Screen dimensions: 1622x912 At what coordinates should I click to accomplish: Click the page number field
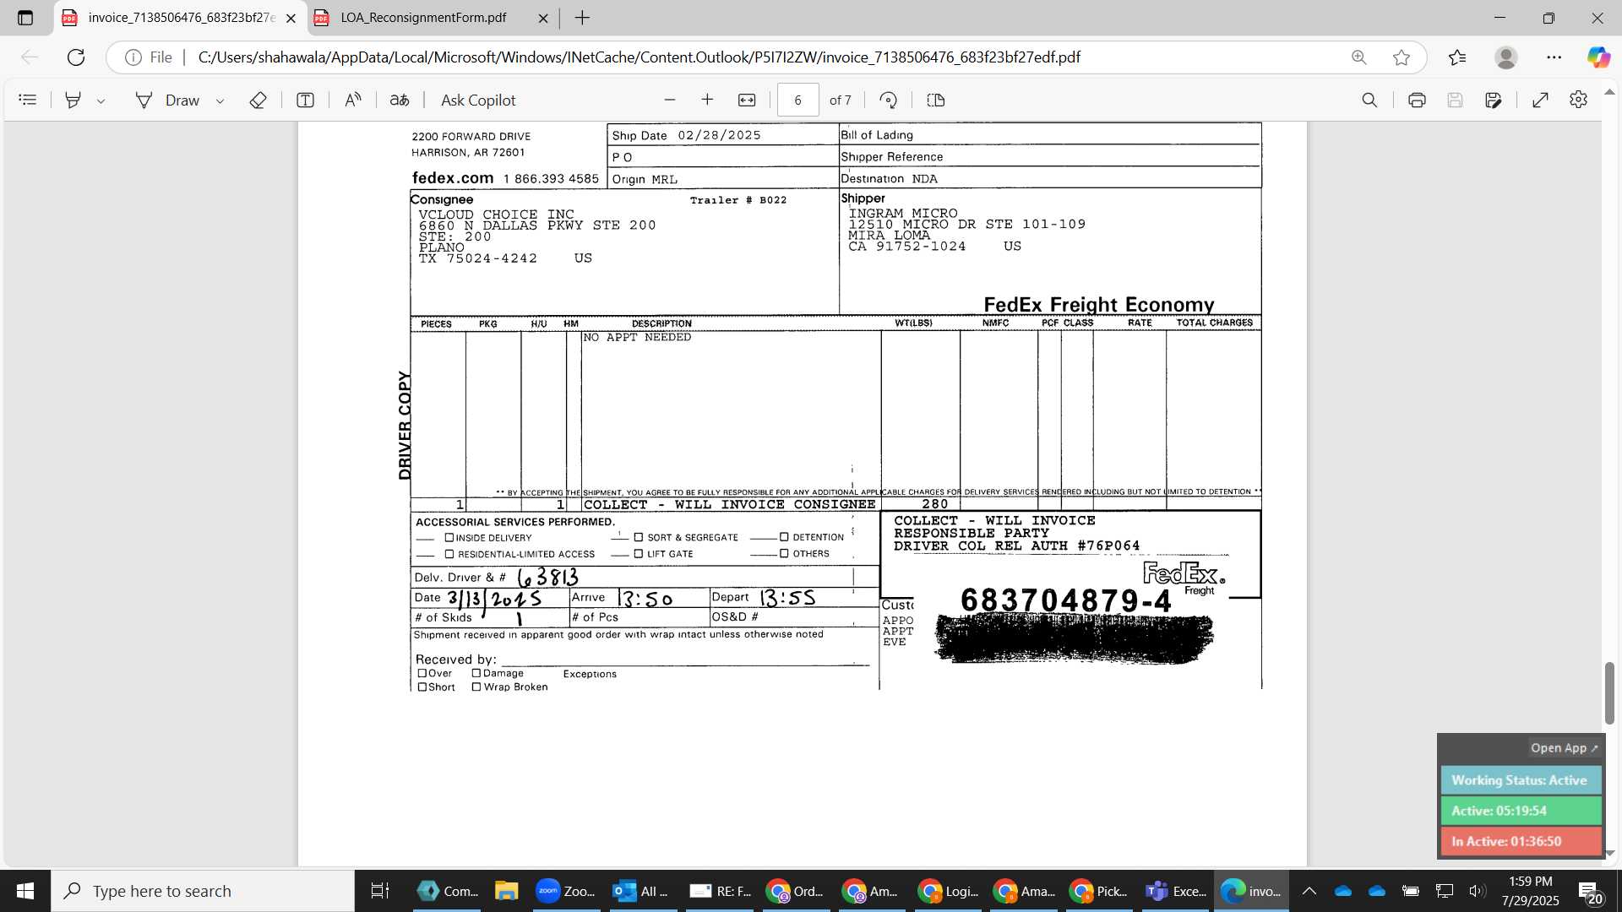797,100
